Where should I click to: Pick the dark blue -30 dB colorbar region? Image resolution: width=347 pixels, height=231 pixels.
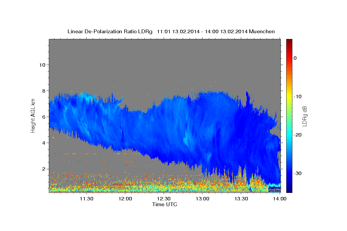[289, 173]
